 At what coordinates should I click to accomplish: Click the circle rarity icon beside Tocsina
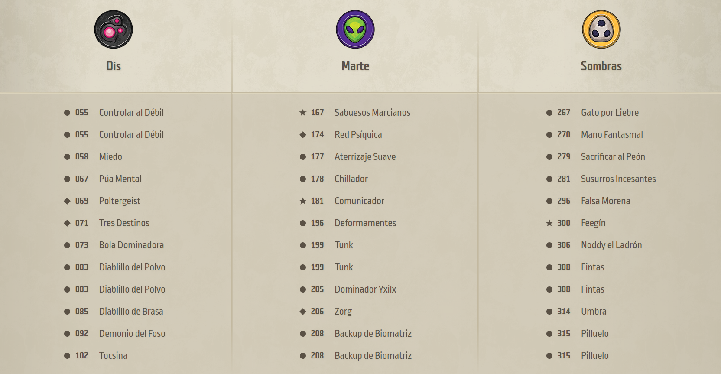click(67, 356)
